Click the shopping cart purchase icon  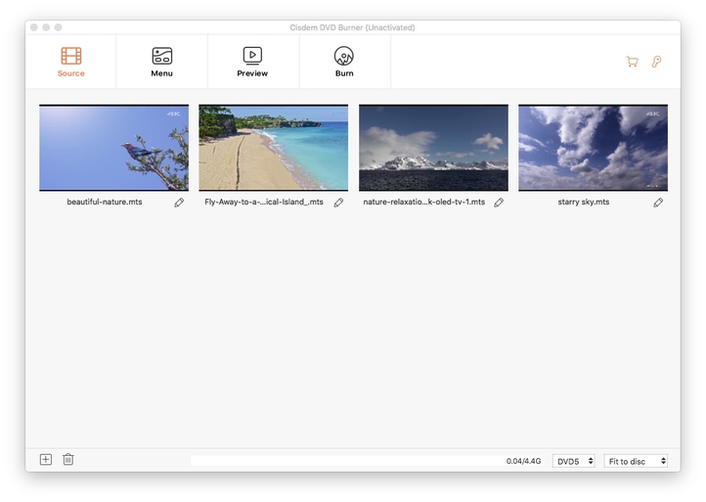pos(632,62)
